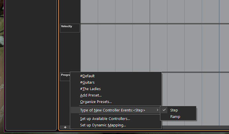
Task: Click the empty left panel area
Action: pos(31,66)
